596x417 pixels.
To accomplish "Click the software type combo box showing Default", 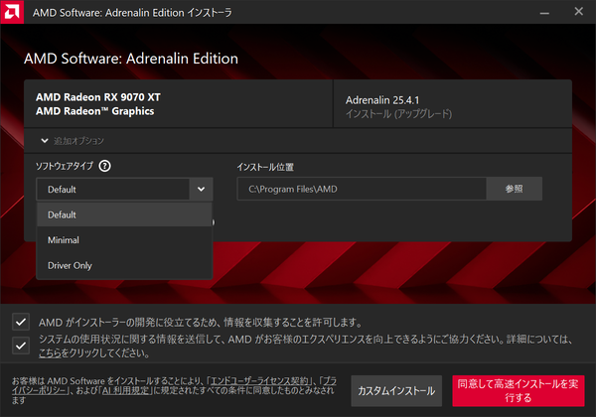I will click(124, 189).
